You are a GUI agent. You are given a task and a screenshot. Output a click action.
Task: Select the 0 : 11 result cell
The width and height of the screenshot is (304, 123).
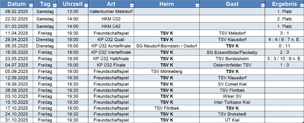285,46
